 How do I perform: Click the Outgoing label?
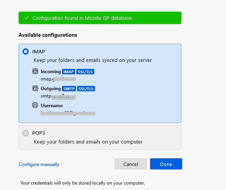[51, 89]
